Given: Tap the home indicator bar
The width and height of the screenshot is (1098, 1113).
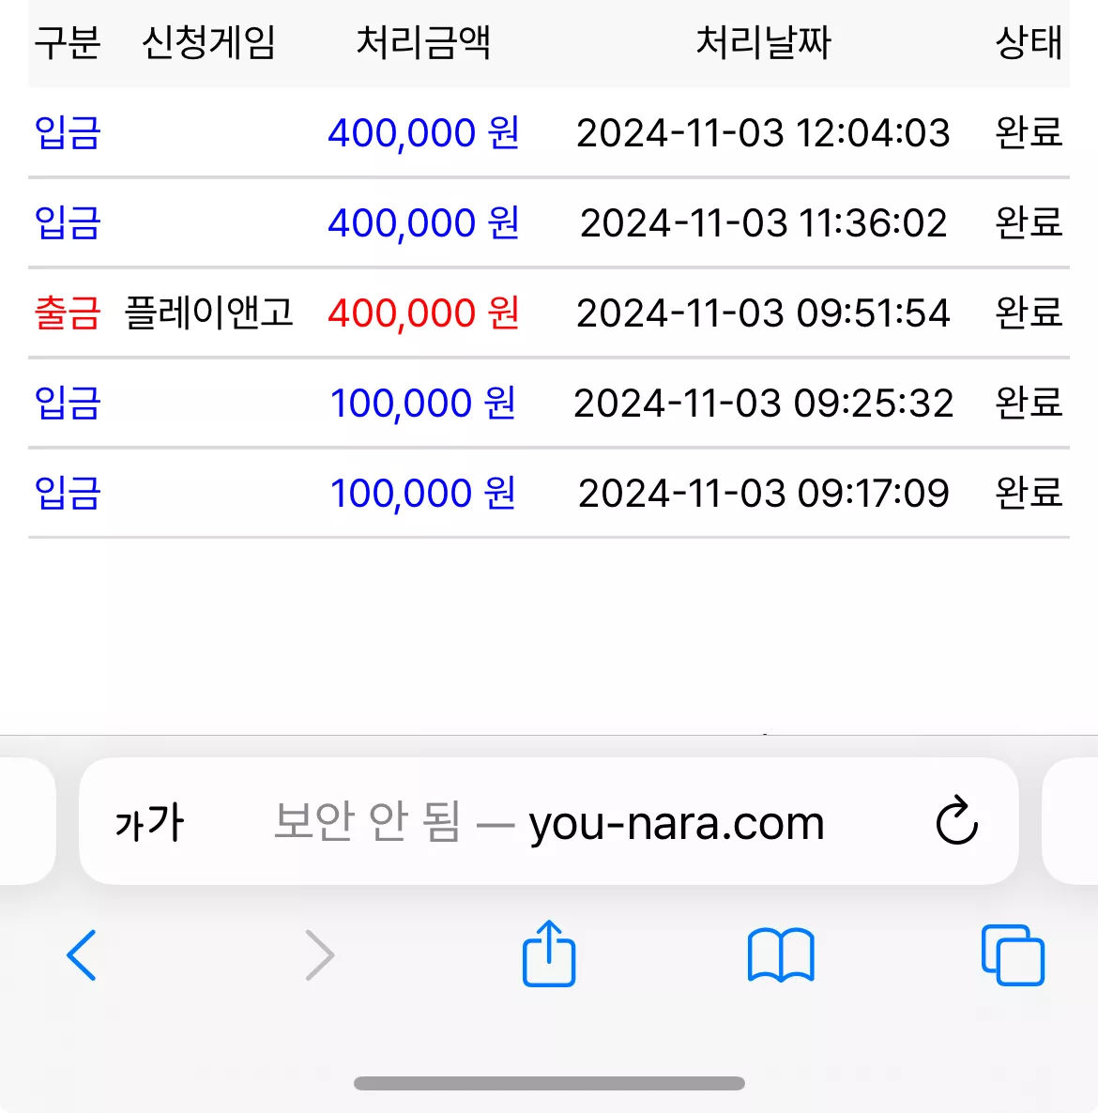Looking at the screenshot, I should [549, 1083].
